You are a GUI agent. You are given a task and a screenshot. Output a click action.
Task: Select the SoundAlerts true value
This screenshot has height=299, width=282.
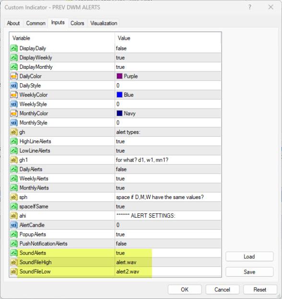pos(168,253)
